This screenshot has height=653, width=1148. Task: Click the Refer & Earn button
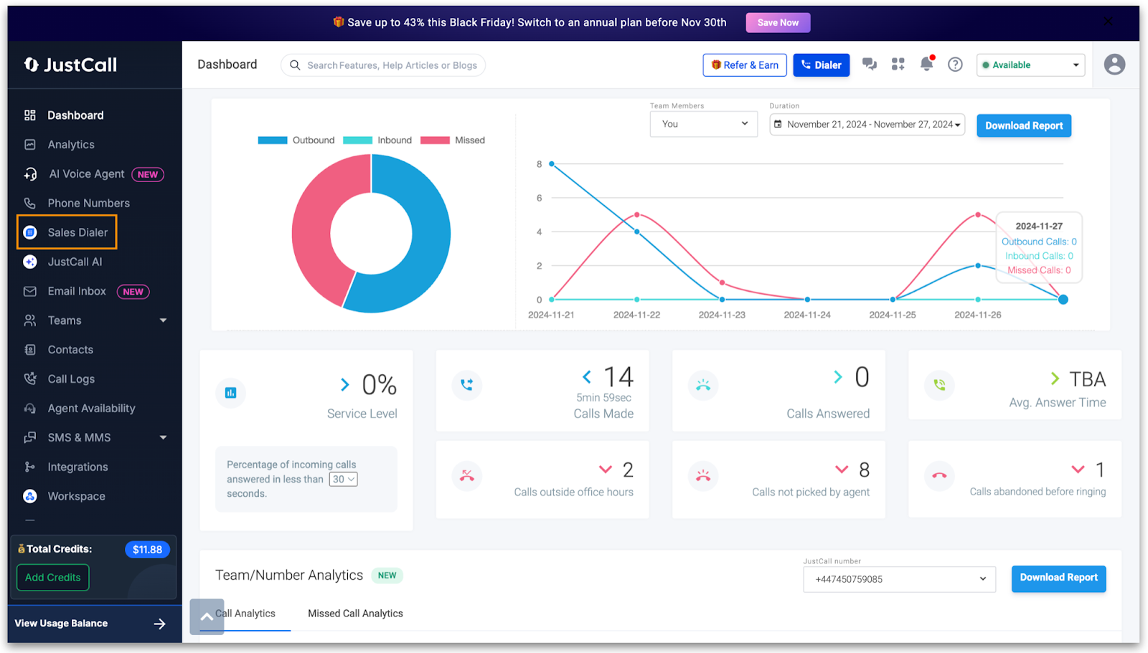745,65
